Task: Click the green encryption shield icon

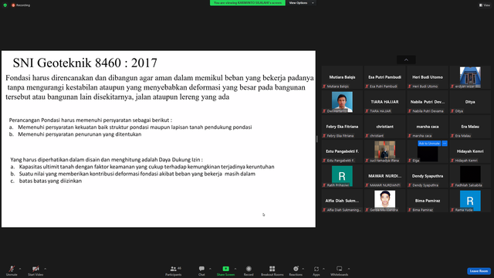Action: pyautogui.click(x=5, y=5)
